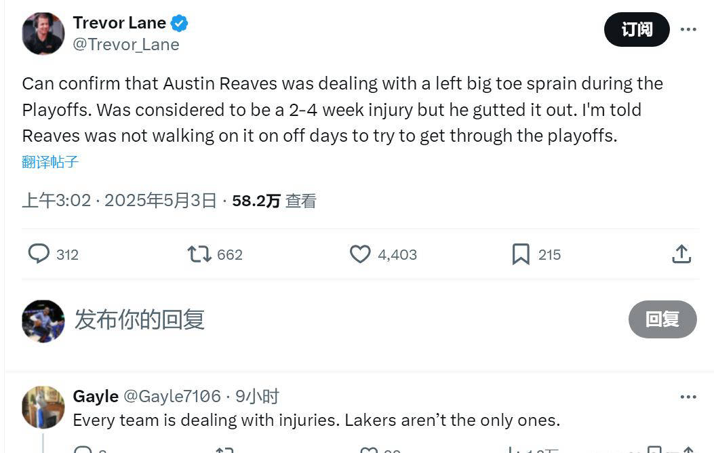Open the 58.2万 查看 view count
Screen dimensions: 714x453
274,201
